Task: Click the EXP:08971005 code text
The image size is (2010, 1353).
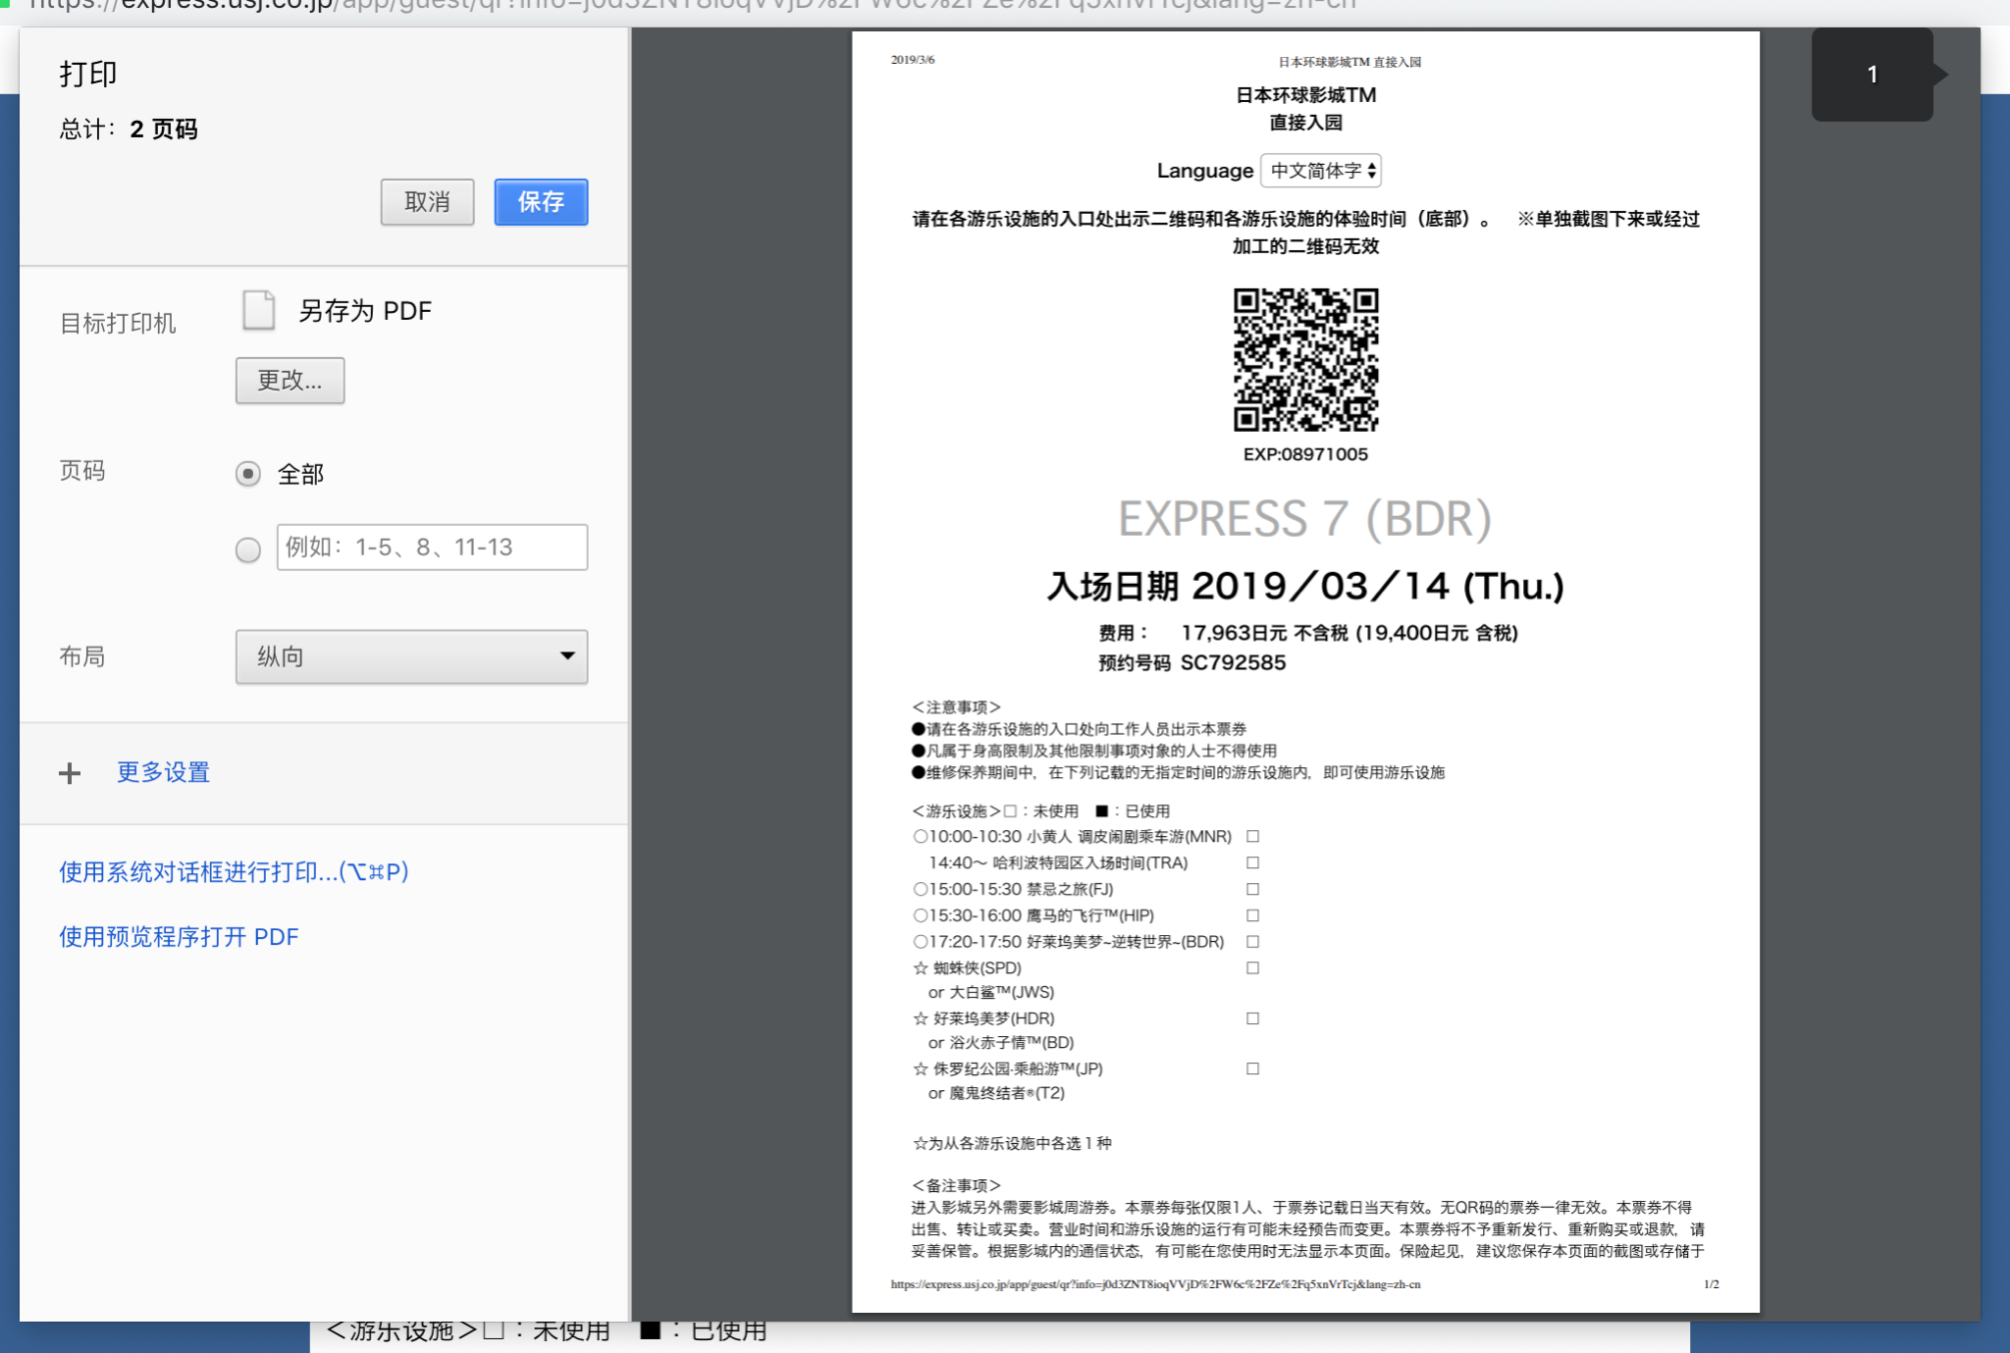Action: [1305, 454]
